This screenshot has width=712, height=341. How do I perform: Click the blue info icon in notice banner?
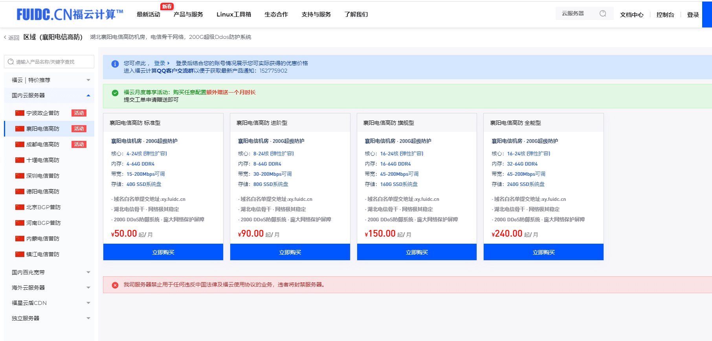115,64
